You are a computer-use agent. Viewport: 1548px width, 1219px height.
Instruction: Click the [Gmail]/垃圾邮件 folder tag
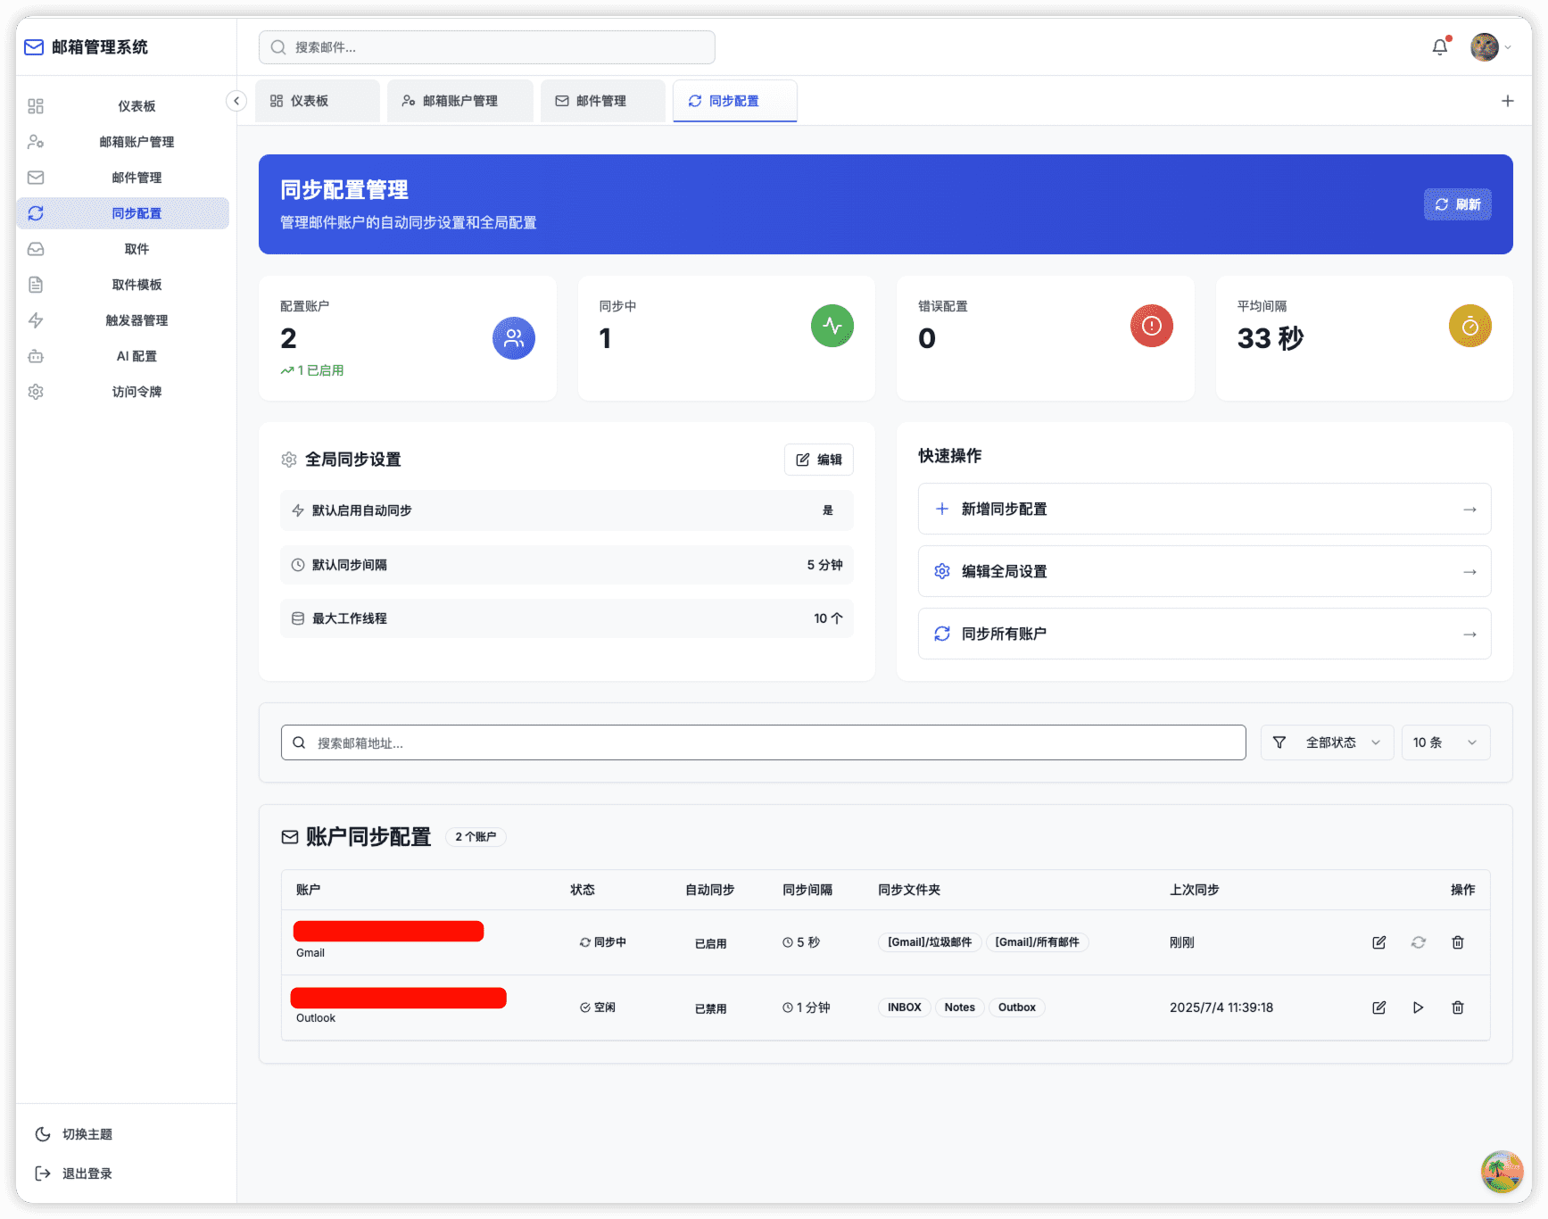(x=930, y=942)
